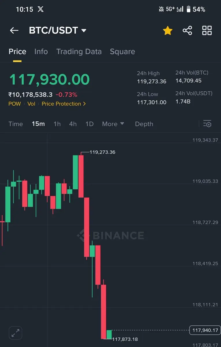Expand the BTC/USDT pair dropdown arrow
221x347 pixels.
pos(84,30)
